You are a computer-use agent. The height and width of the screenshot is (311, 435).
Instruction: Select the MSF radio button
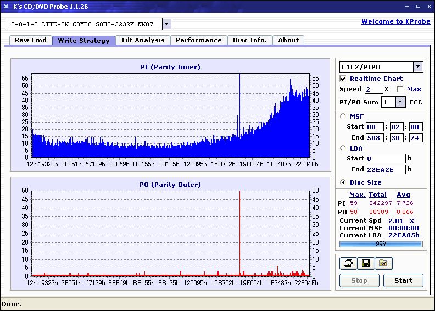tap(343, 116)
